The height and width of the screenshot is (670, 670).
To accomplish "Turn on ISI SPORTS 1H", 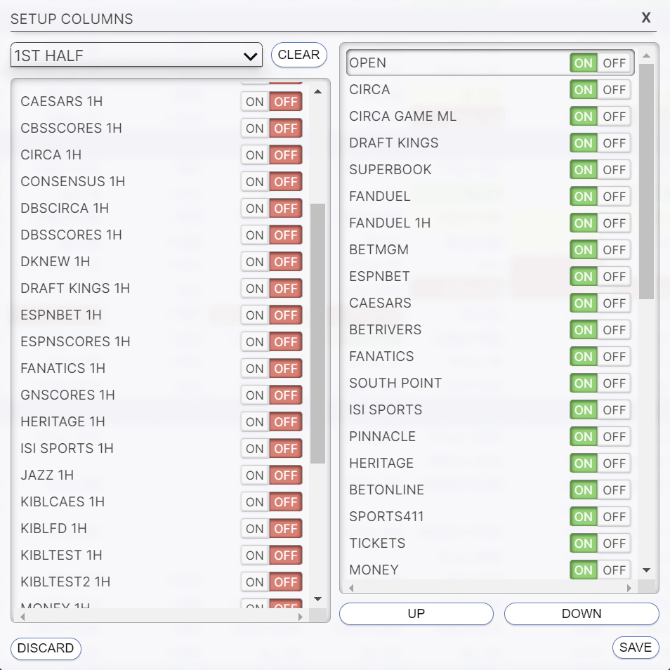I will point(255,449).
